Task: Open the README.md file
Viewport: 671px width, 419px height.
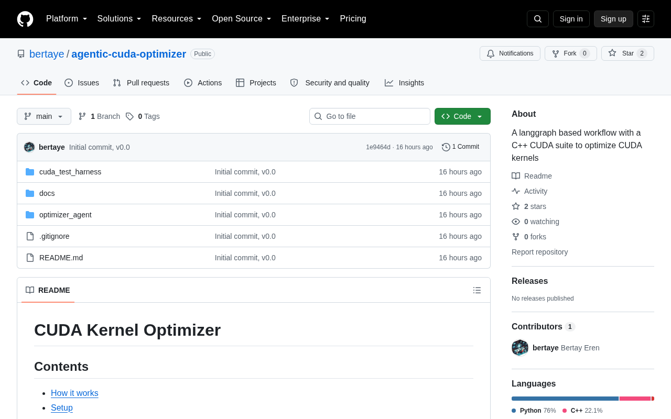Action: [61, 258]
